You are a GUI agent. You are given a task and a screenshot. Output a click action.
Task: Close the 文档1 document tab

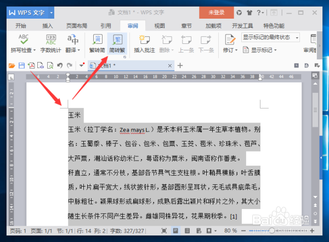(170, 66)
